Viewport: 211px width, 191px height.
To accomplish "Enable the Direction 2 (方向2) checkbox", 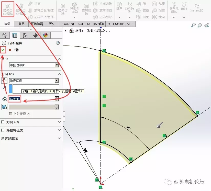I will [3, 122].
